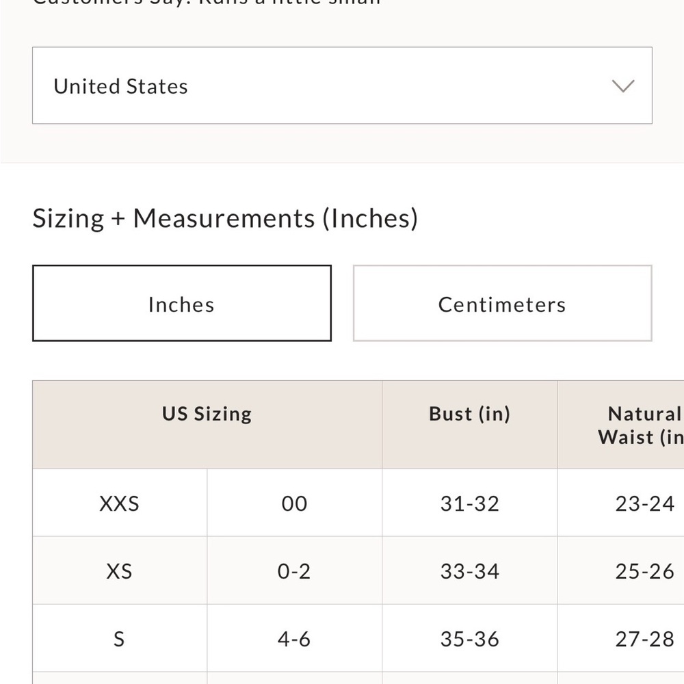This screenshot has height=684, width=684.
Task: Select the Inches unit toggle
Action: pos(182,303)
